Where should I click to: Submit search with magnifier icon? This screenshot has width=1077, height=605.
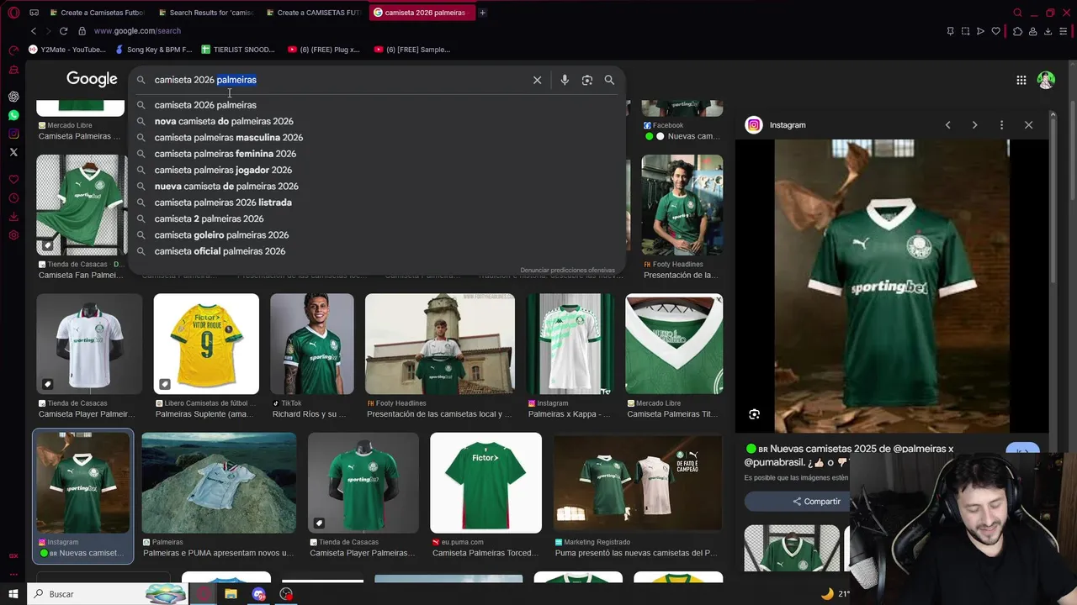[x=609, y=80]
